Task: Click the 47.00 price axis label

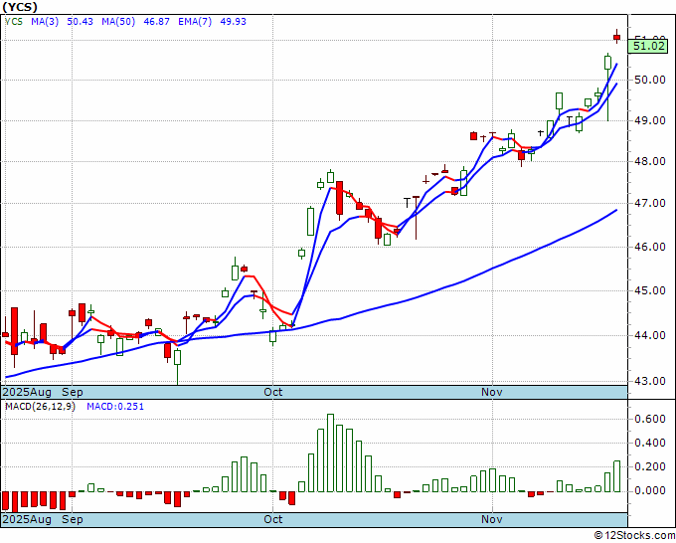Action: [650, 203]
